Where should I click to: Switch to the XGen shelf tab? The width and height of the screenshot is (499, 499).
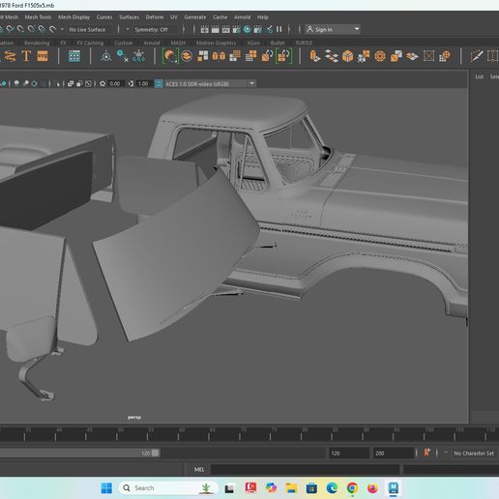(253, 43)
